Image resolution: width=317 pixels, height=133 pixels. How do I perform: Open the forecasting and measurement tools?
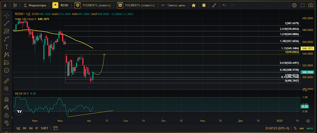6,62
